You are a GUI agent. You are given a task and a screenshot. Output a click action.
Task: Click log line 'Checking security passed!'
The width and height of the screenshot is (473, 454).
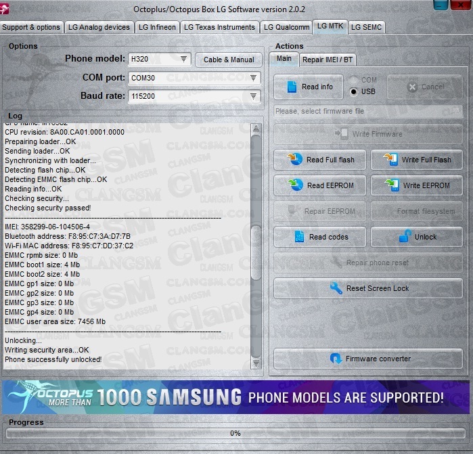pos(47,208)
